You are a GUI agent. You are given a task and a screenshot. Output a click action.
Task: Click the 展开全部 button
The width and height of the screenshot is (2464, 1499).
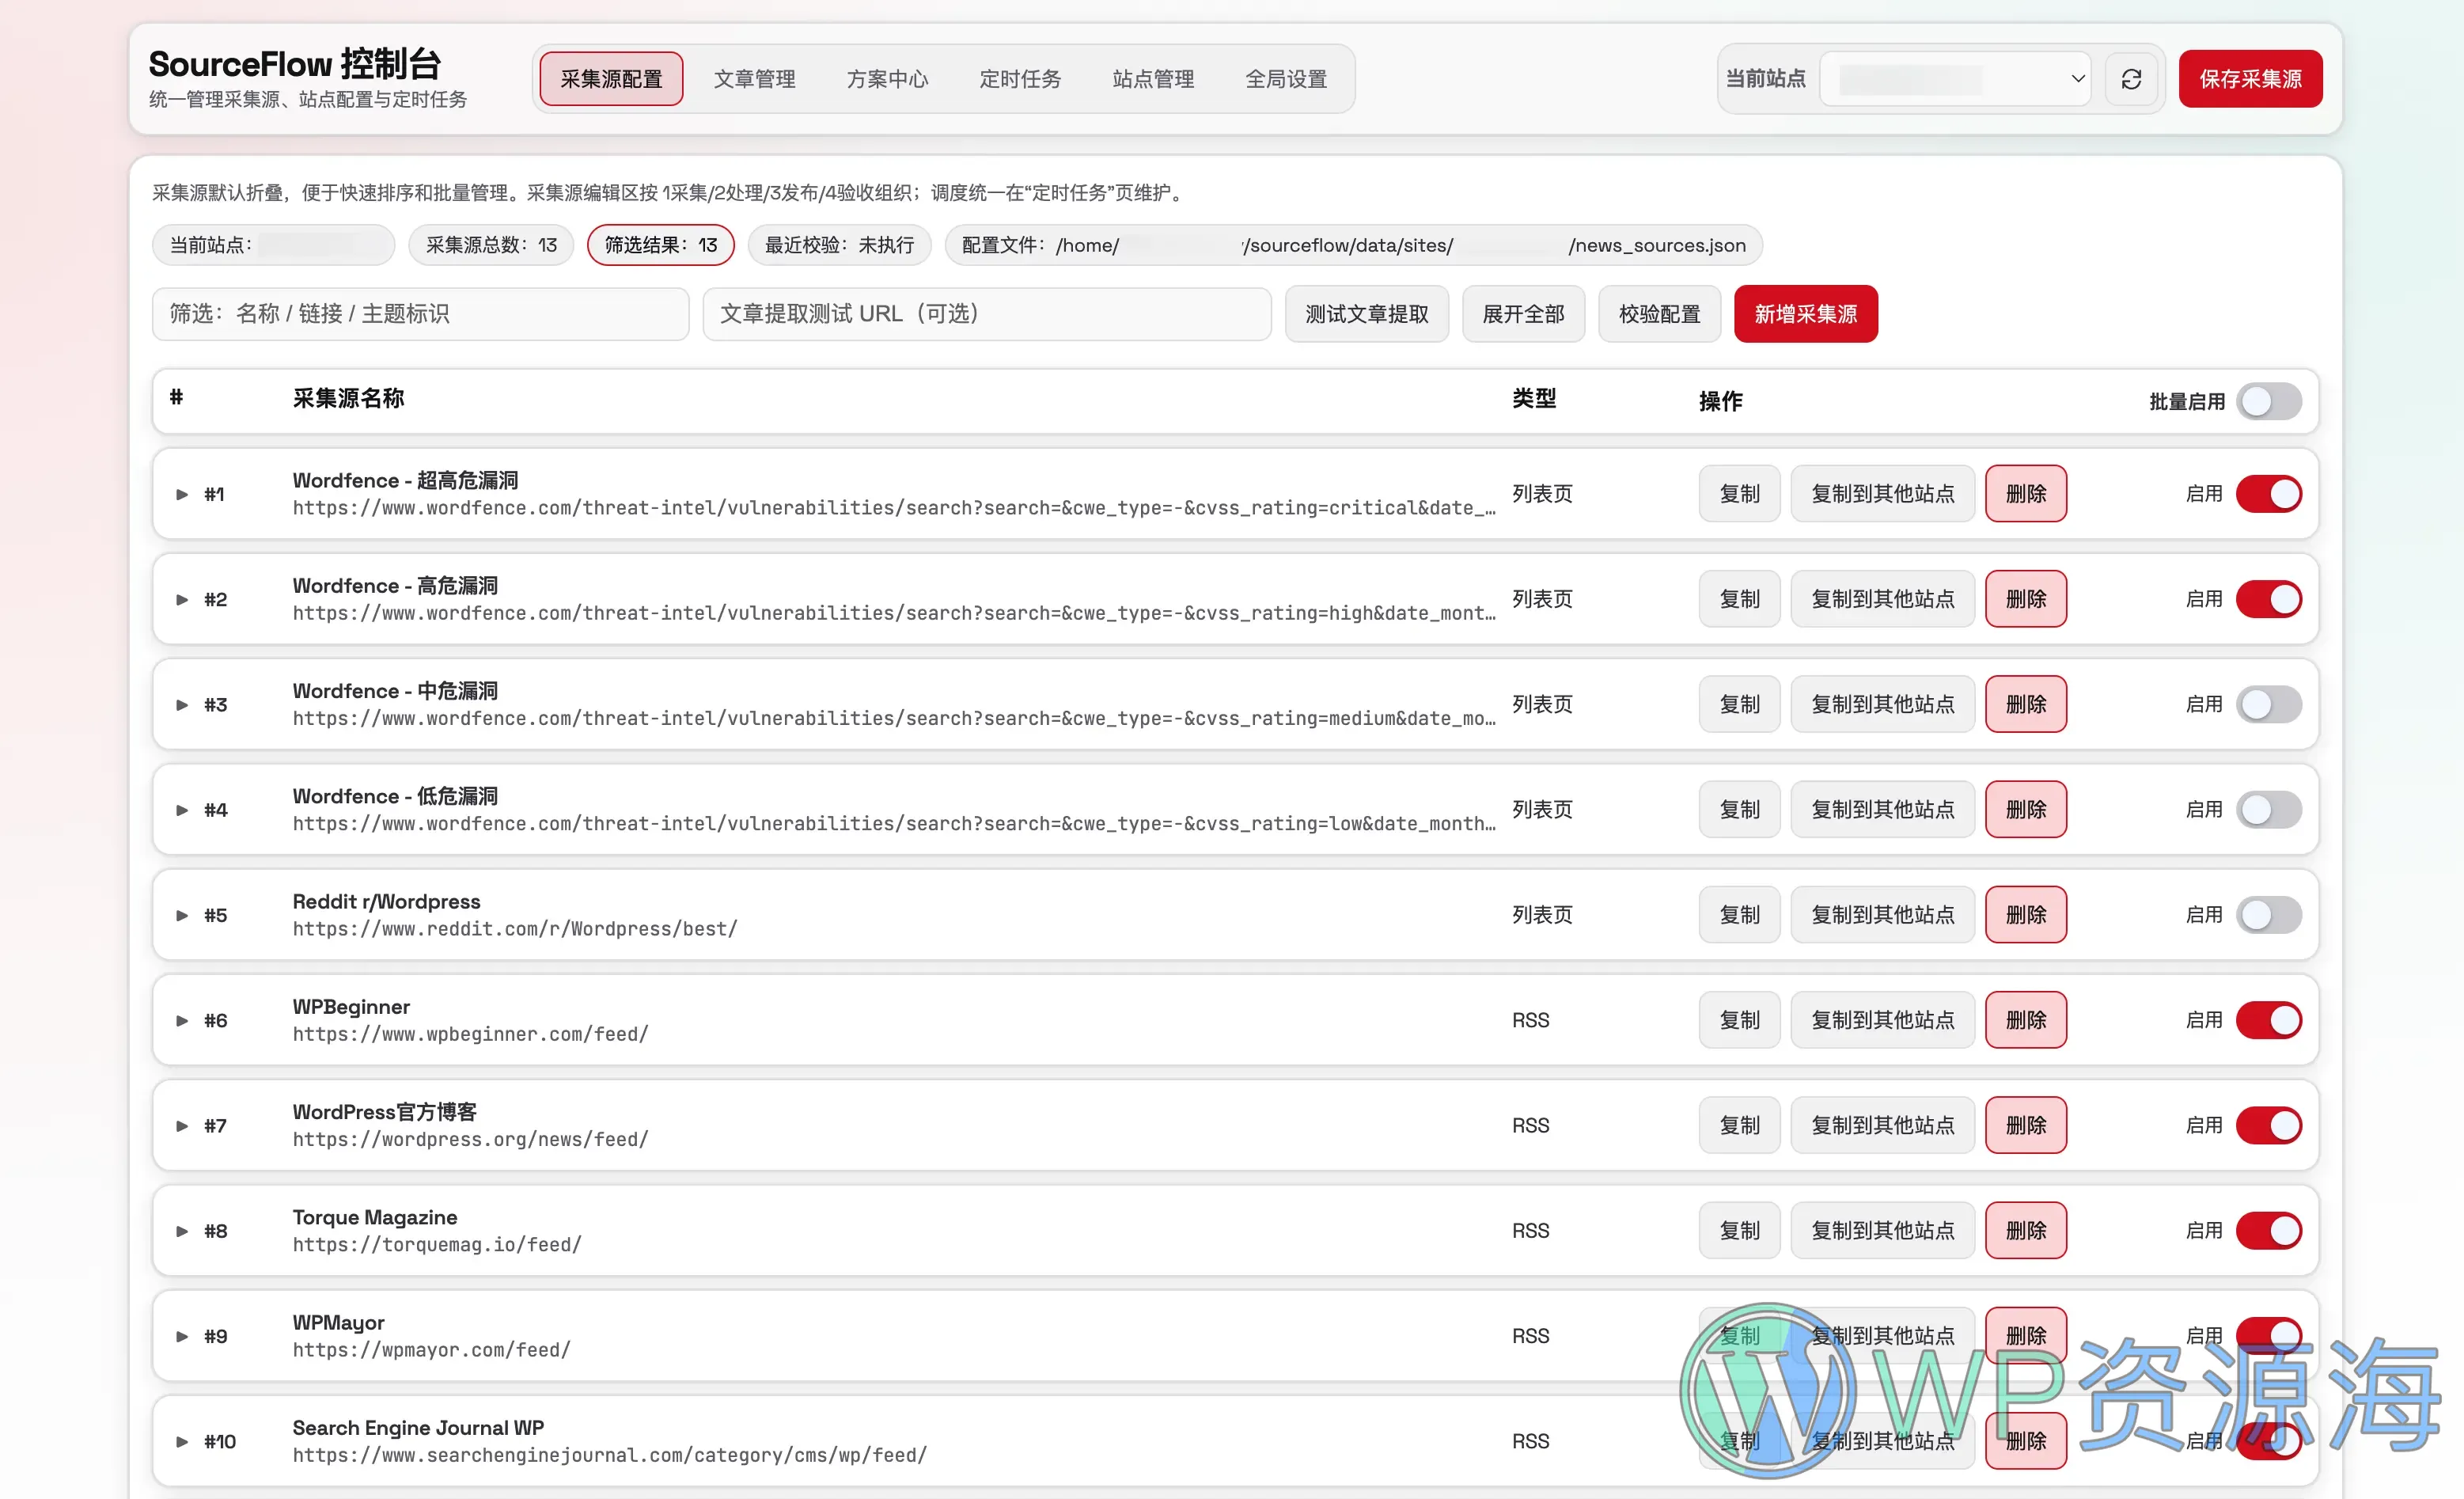click(x=1523, y=313)
